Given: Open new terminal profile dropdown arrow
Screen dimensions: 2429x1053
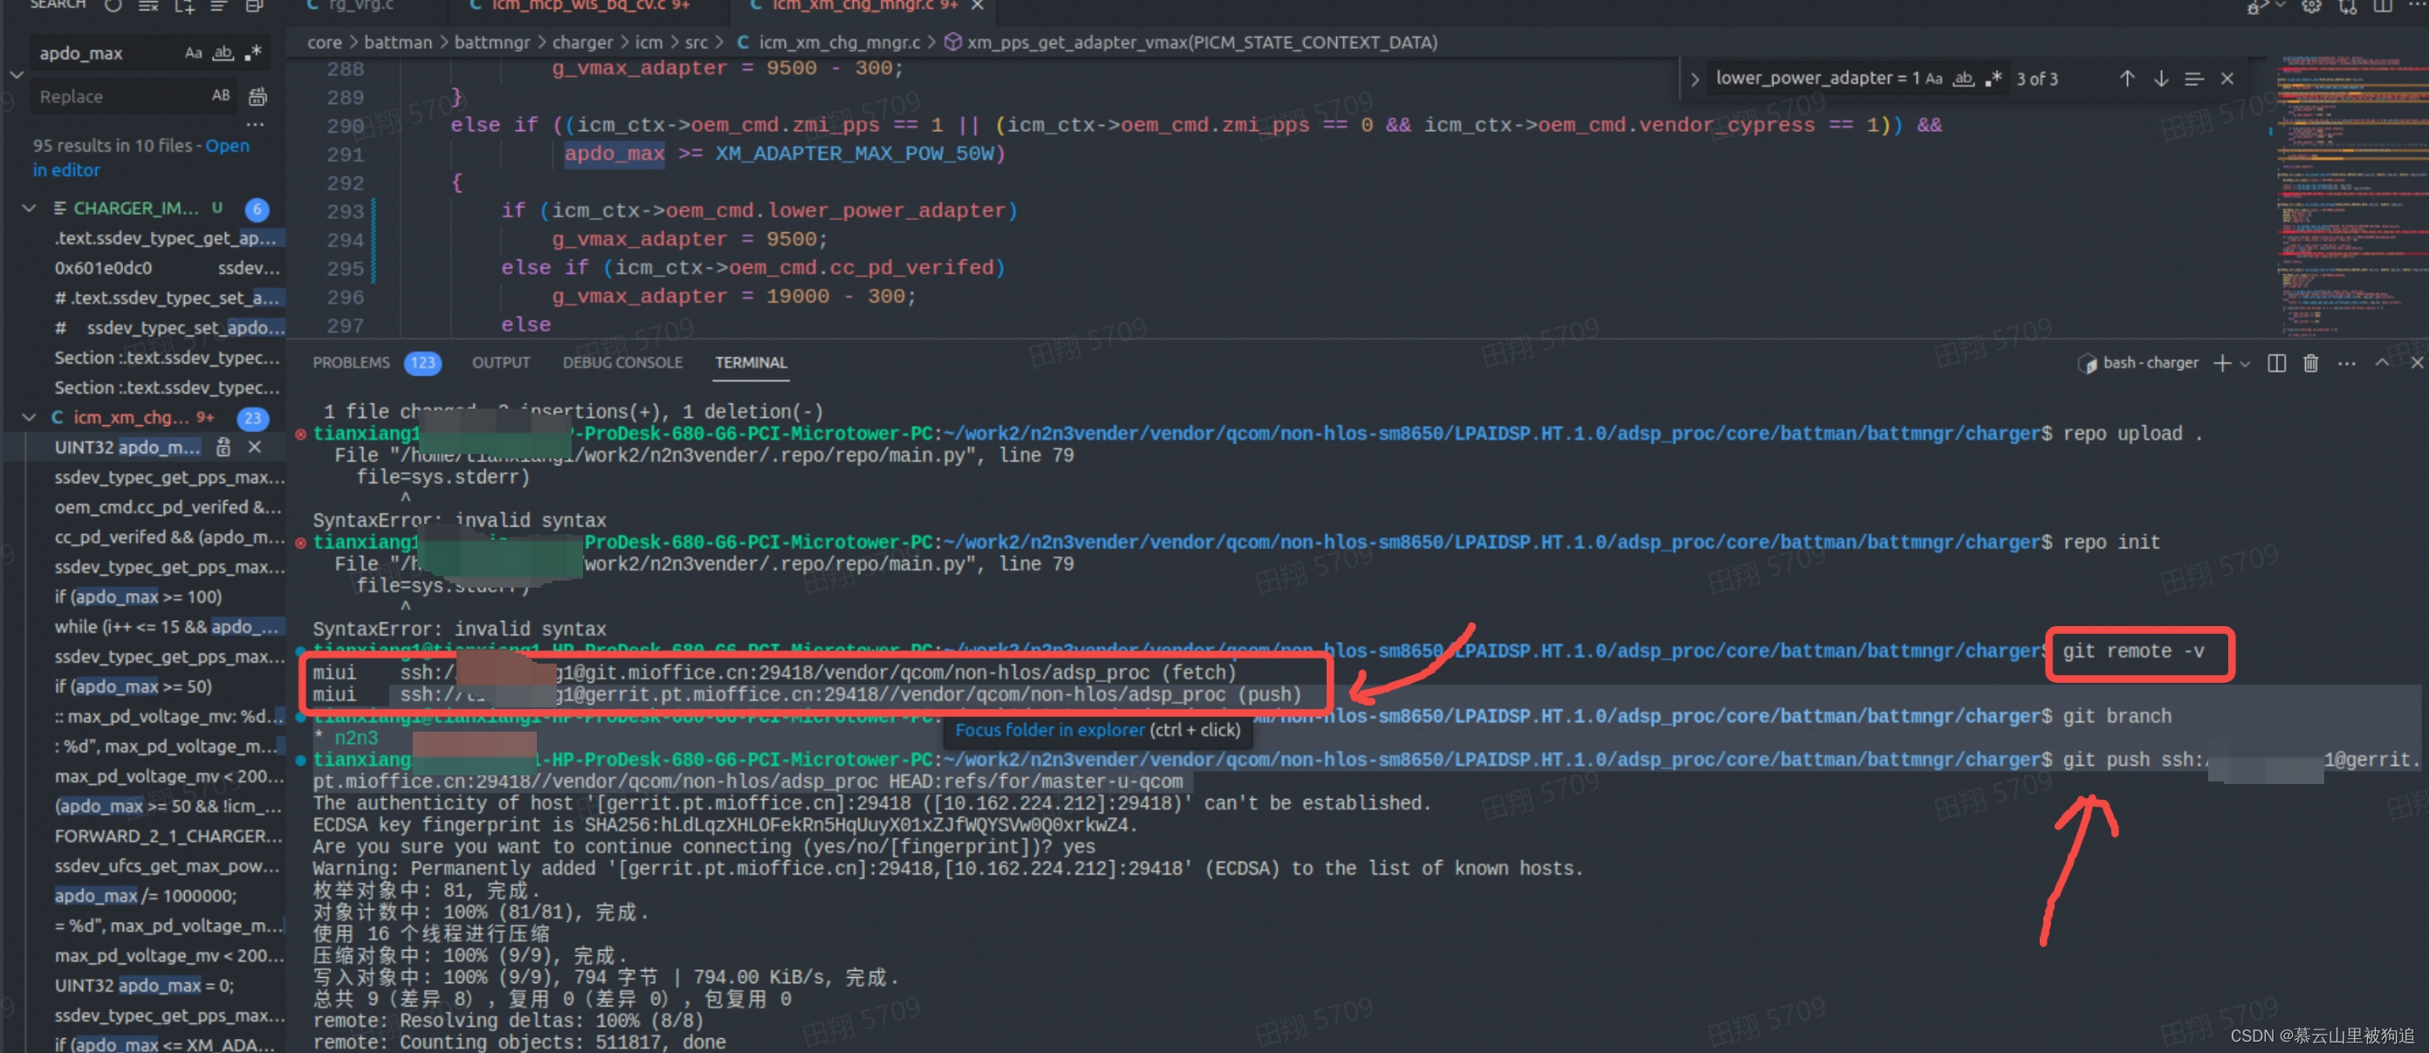Looking at the screenshot, I should point(2245,363).
